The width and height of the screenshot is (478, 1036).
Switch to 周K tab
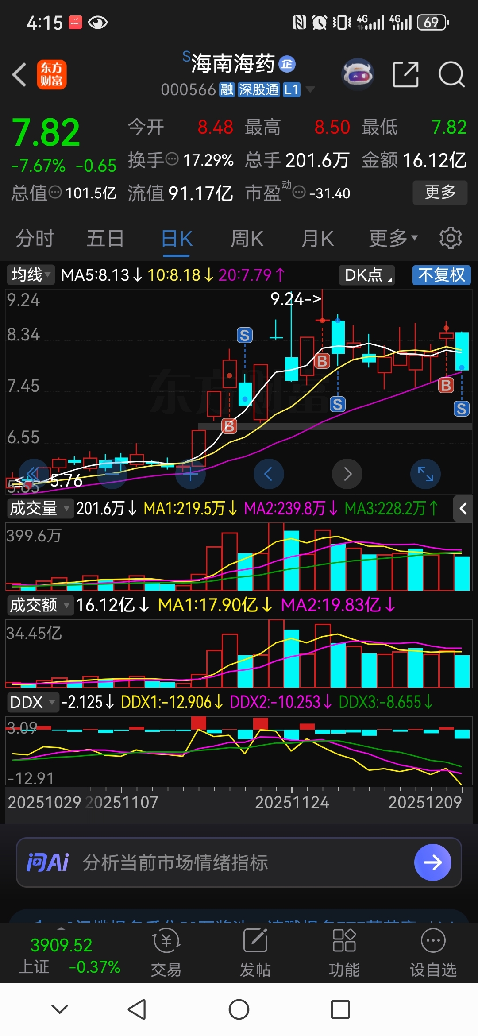[247, 239]
